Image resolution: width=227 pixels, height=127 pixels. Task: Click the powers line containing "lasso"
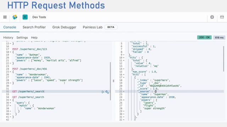(49, 80)
